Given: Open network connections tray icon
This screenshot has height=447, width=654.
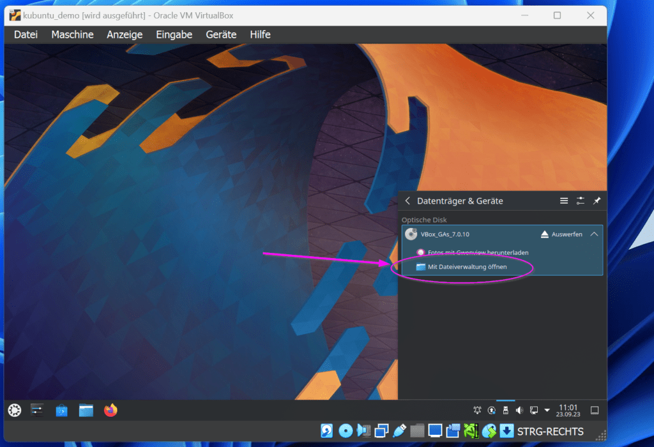Looking at the screenshot, I should click(533, 411).
